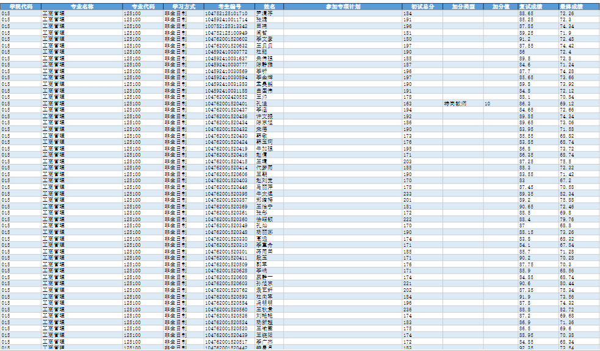Image resolution: width=600 pixels, height=351 pixels.
Task: Click the 专业代码 header cell
Action: 143,5
